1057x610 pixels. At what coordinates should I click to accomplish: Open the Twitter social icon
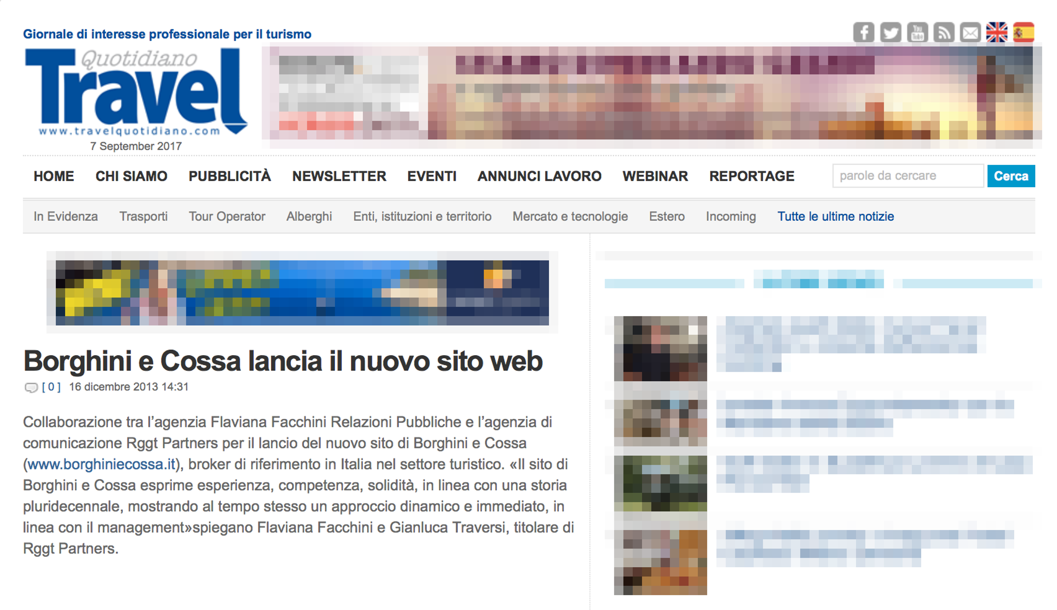click(890, 32)
